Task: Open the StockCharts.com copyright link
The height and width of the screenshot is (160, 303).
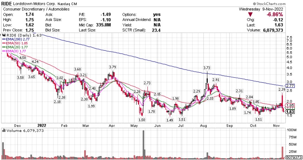Action: coord(269,4)
